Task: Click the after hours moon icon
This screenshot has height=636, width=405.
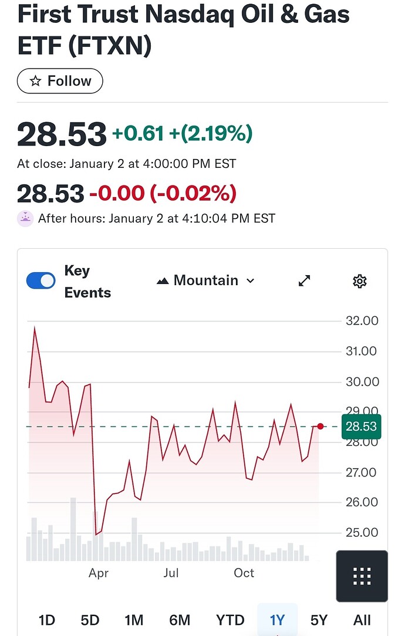Action: (25, 219)
